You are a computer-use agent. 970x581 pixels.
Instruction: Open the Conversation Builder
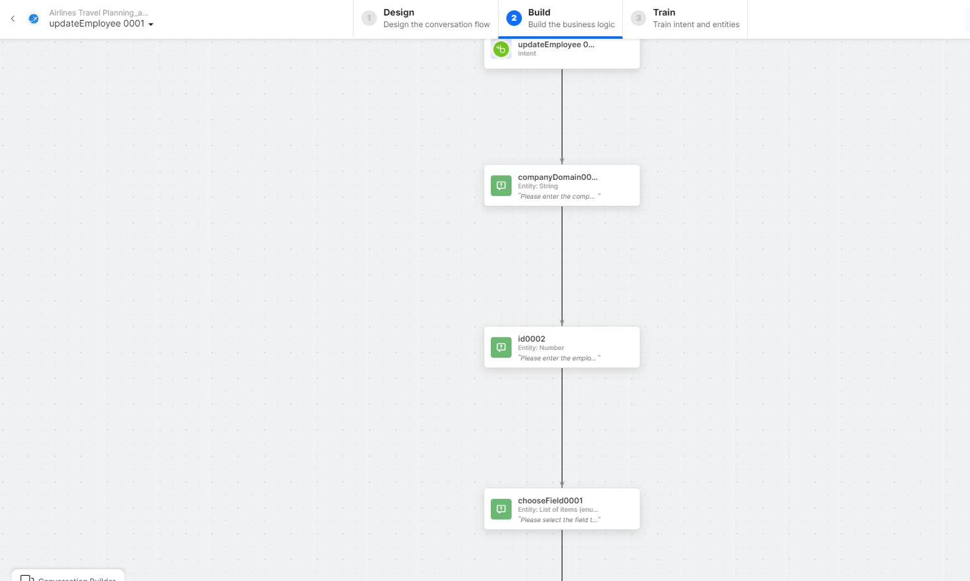tap(67, 578)
